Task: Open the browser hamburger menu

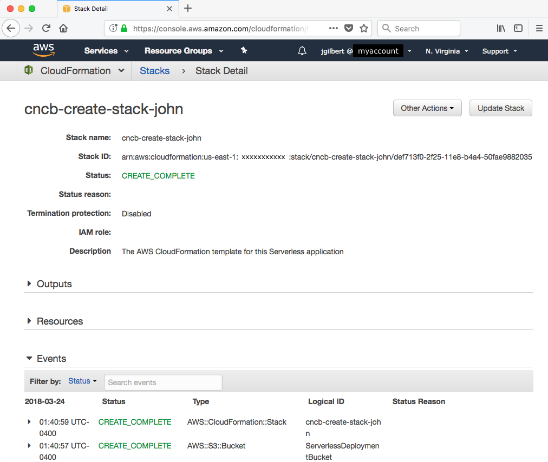Action: 539,28
